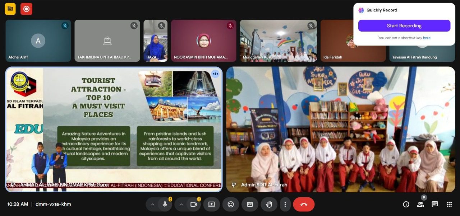Open the in-call chat panel
The height and width of the screenshot is (216, 460).
435,204
